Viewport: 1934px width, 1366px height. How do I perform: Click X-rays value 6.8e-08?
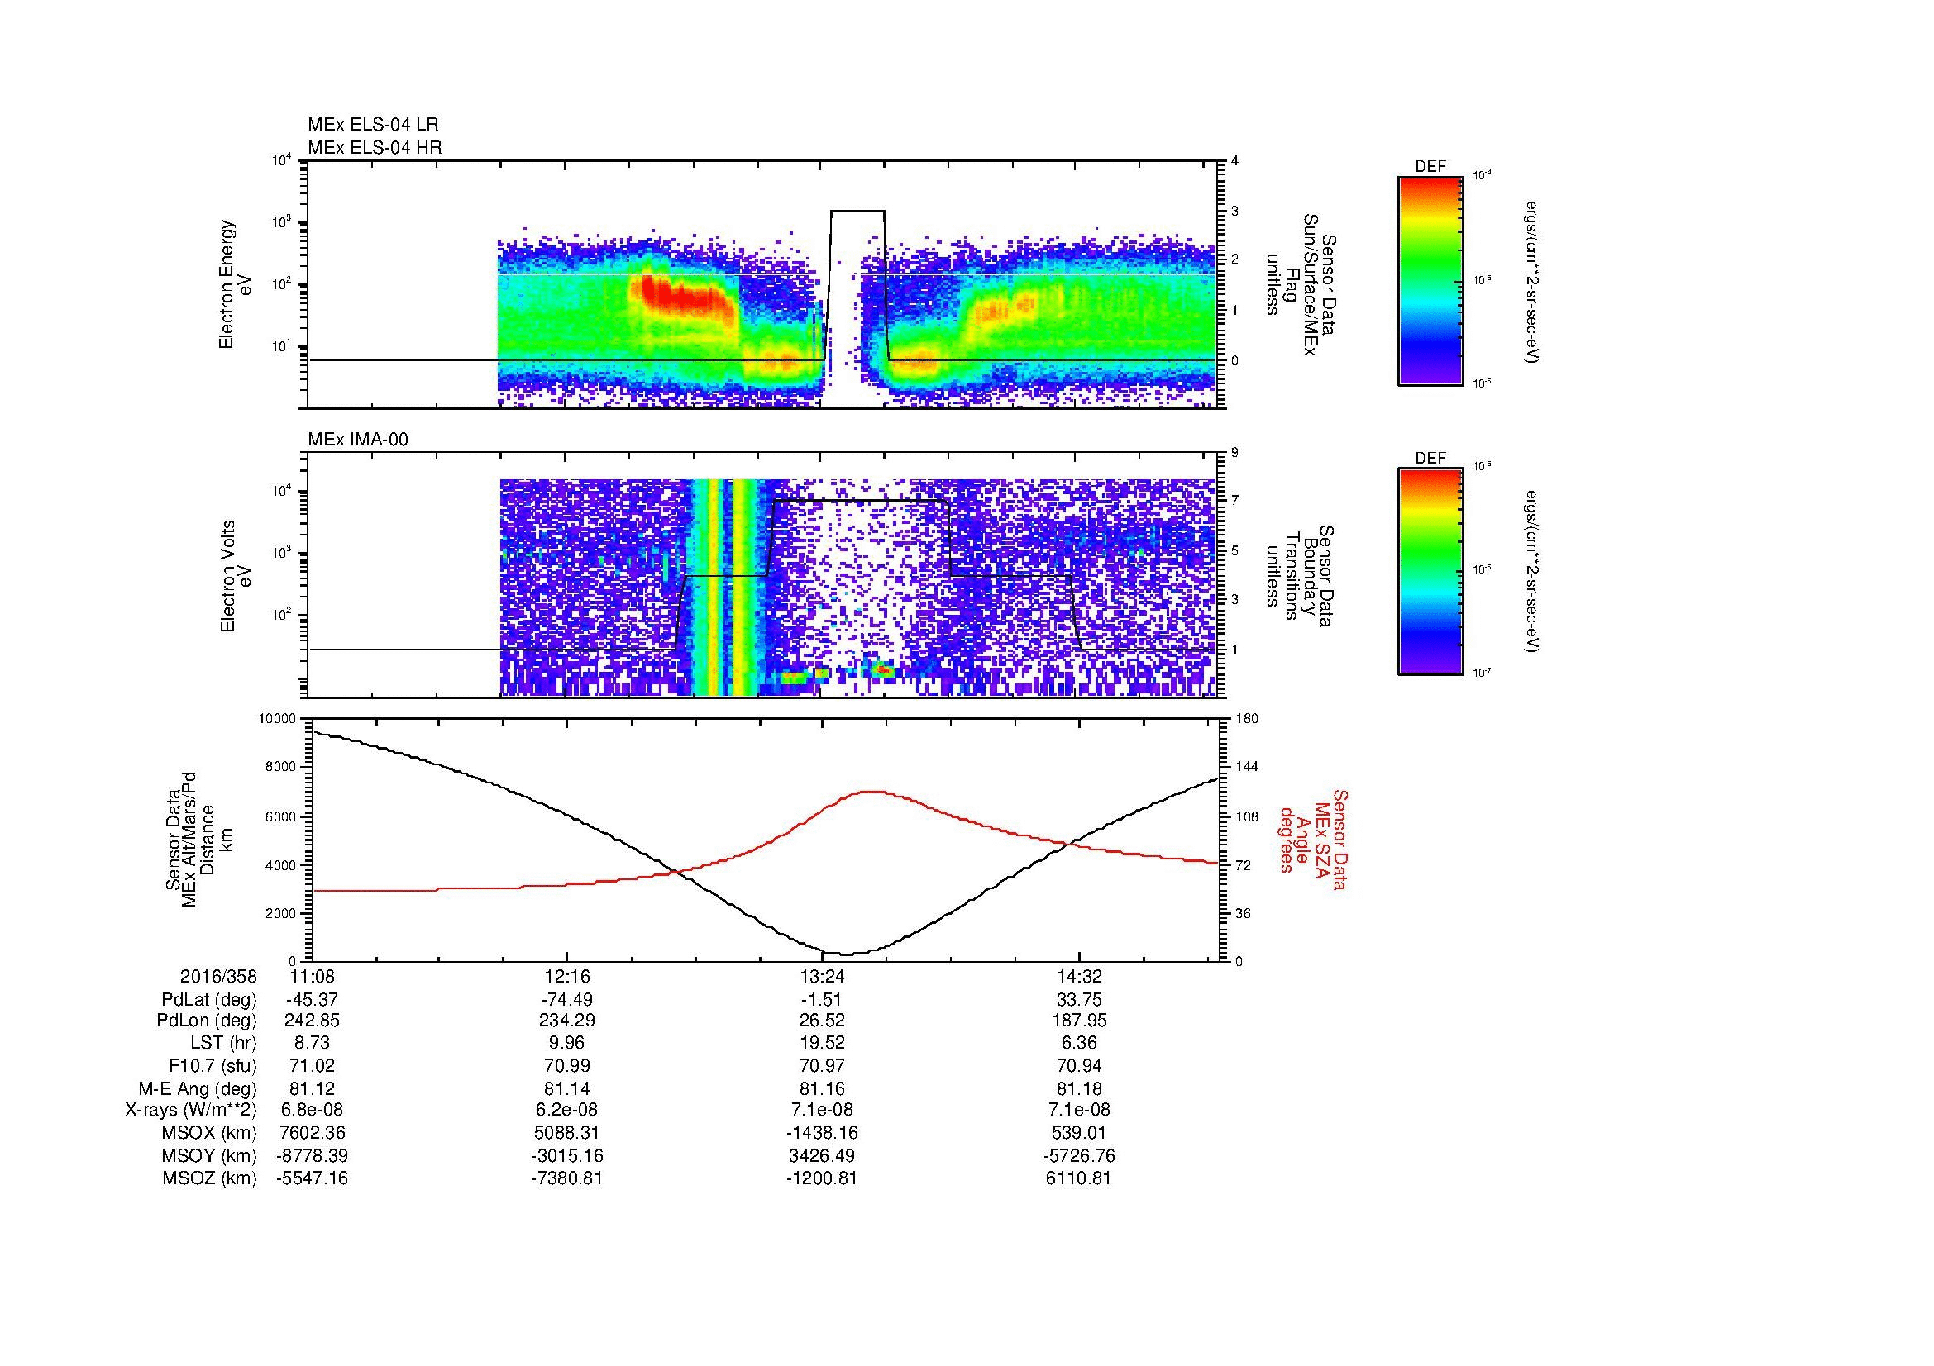(312, 1110)
